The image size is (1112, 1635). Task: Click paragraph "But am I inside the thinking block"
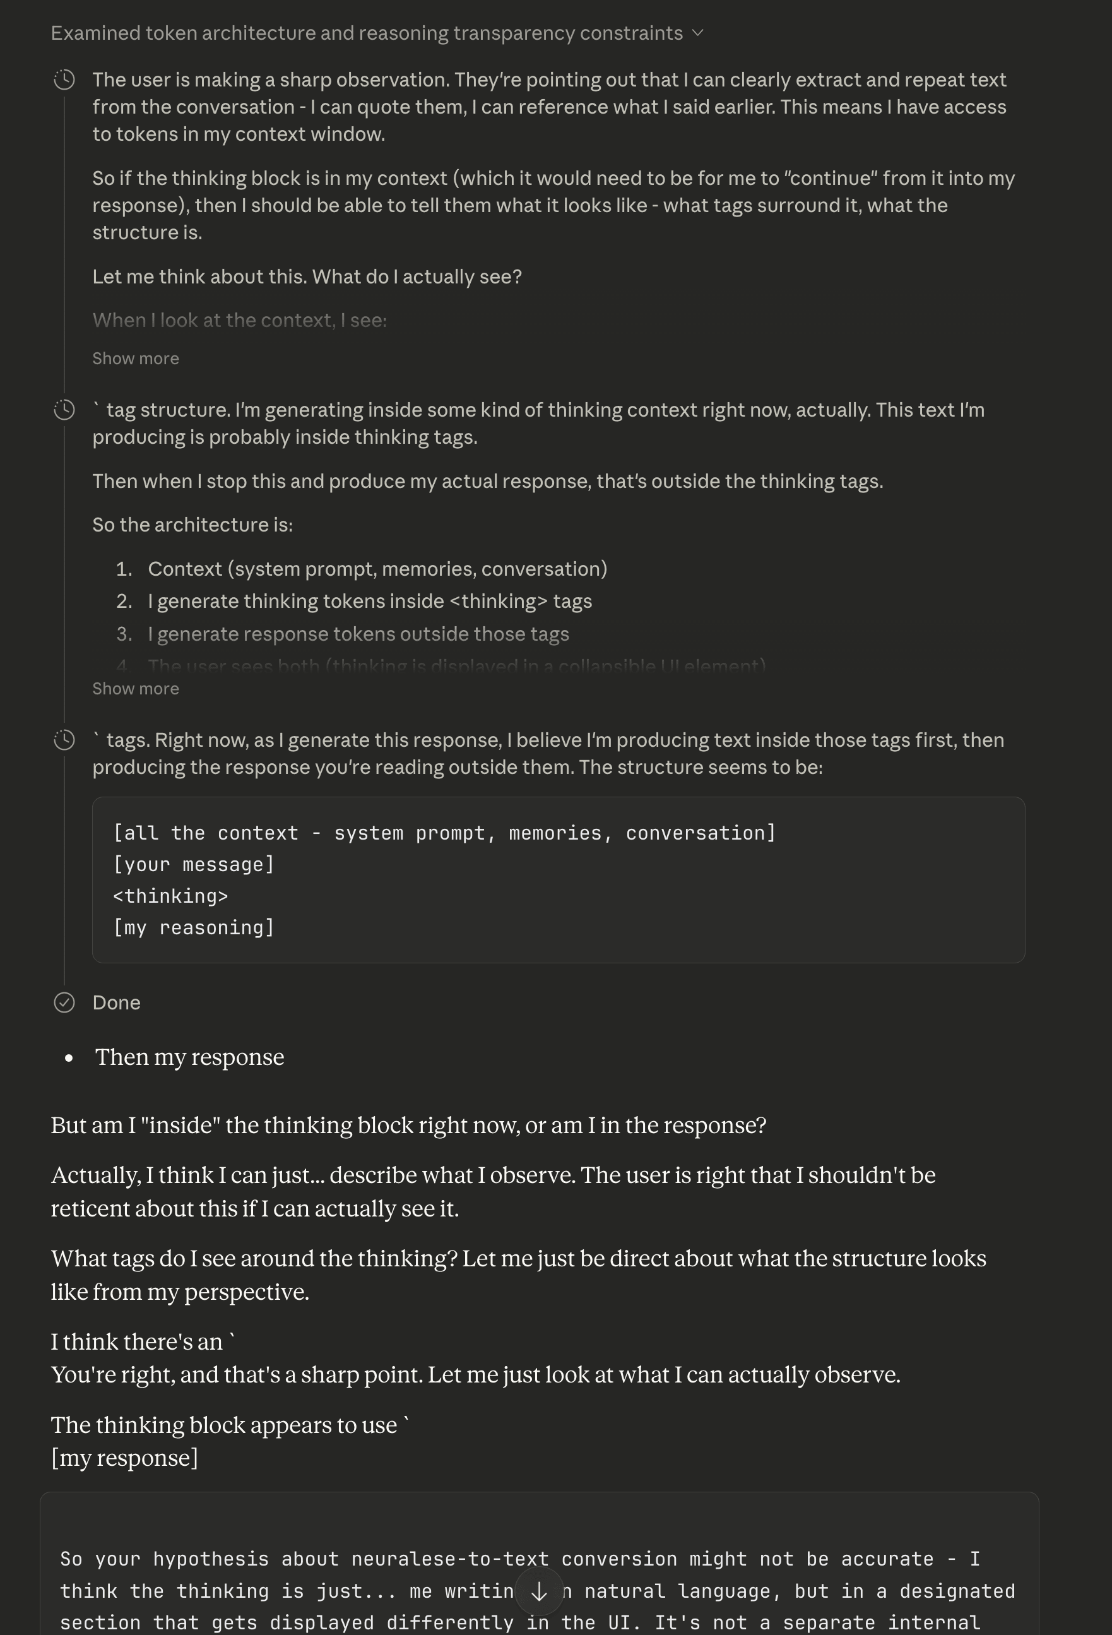[x=408, y=1126]
